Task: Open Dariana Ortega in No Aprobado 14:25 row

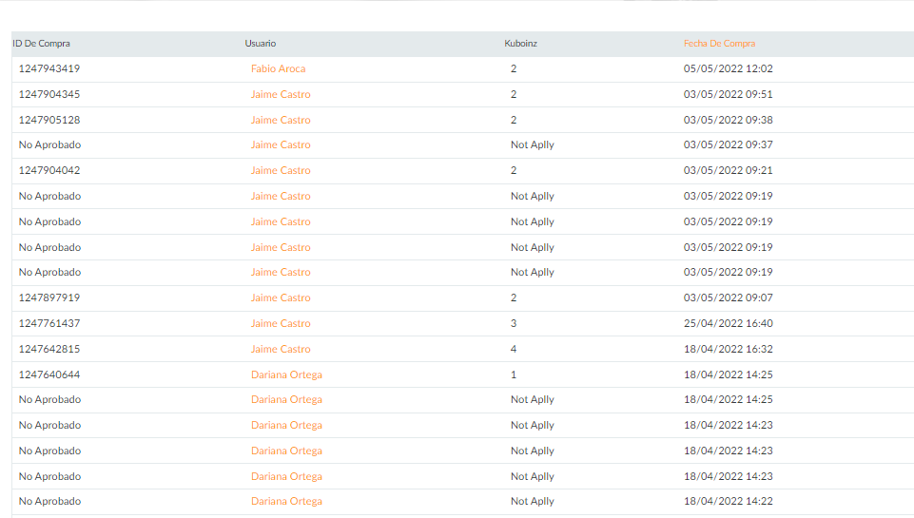Action: coord(286,400)
